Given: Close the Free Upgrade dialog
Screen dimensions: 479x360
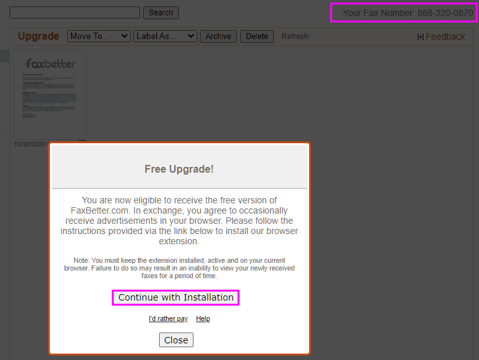Looking at the screenshot, I should point(176,340).
